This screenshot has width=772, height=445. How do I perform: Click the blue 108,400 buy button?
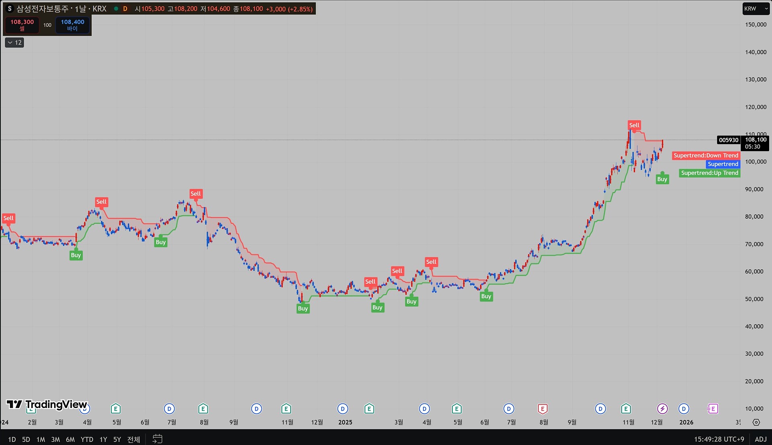tap(72, 25)
